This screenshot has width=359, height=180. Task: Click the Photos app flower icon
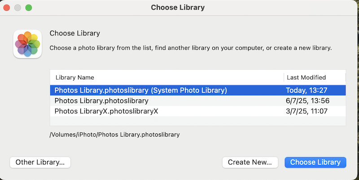[28, 44]
